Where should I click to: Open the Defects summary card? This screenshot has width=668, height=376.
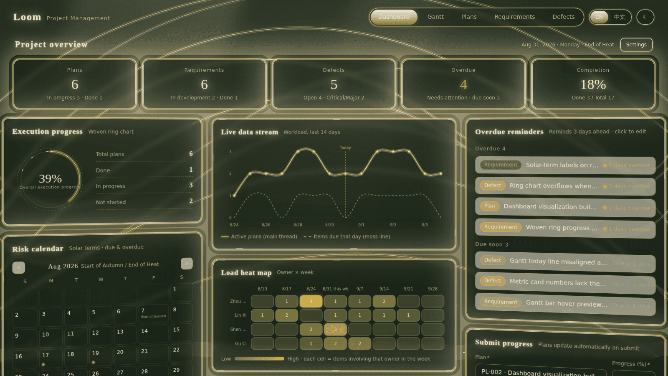[334, 84]
